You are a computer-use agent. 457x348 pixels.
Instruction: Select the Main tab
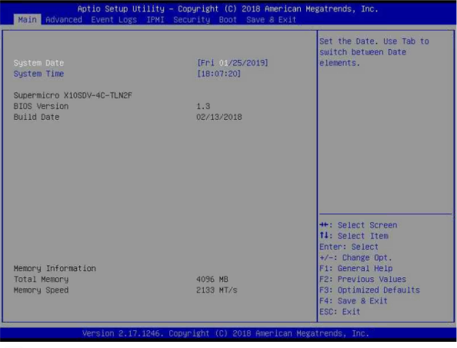point(28,20)
